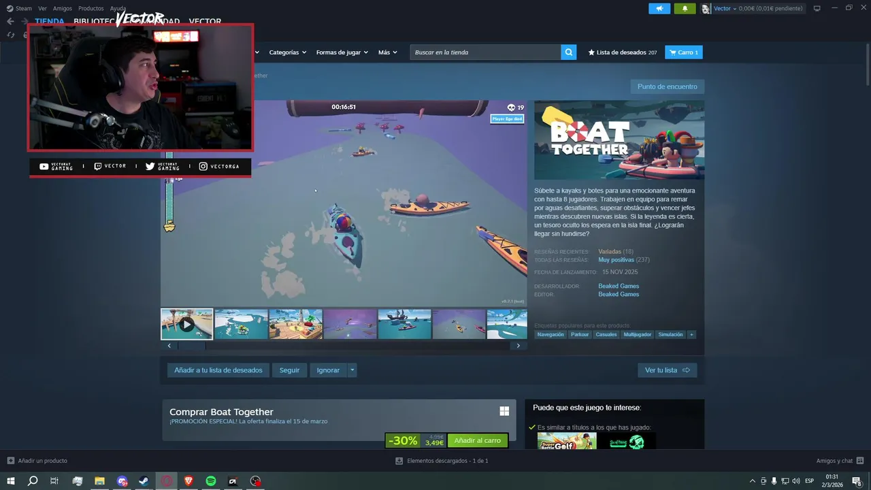The width and height of the screenshot is (871, 490).
Task: Click the ESP language indicator
Action: [809, 480]
